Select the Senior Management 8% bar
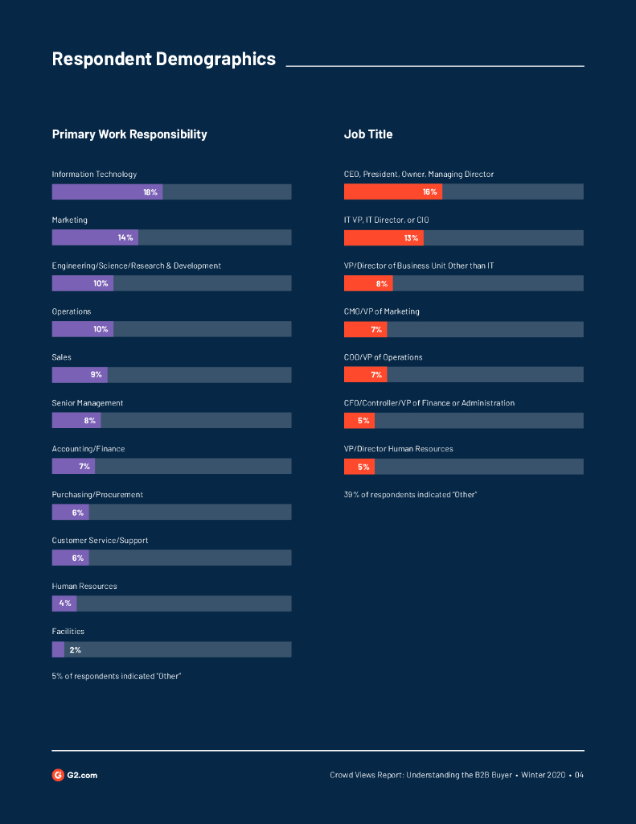 (76, 420)
